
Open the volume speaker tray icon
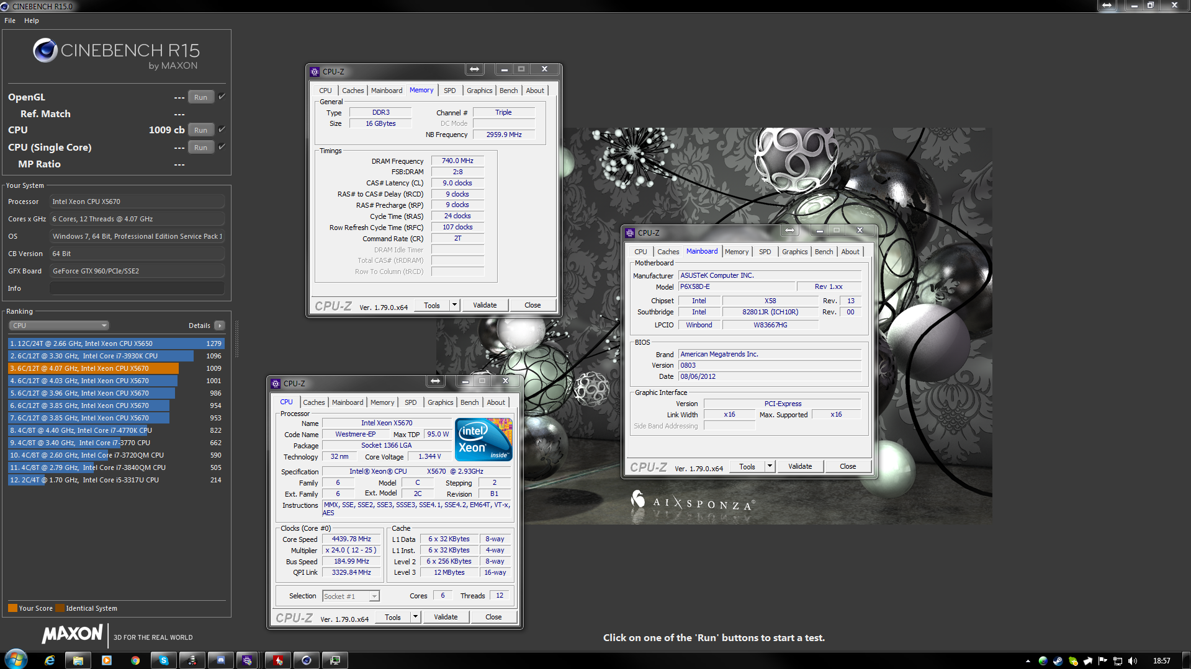click(1133, 661)
